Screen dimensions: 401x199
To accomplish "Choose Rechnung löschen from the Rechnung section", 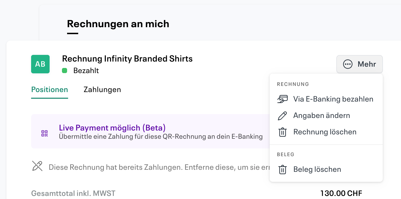I will [x=325, y=132].
